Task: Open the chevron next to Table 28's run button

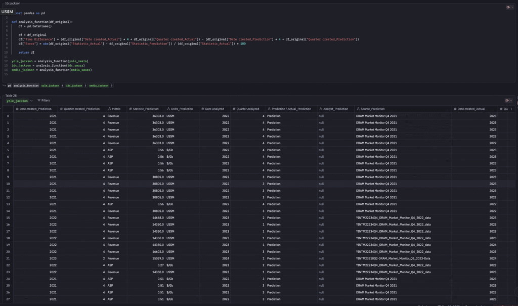Action: (x=511, y=100)
